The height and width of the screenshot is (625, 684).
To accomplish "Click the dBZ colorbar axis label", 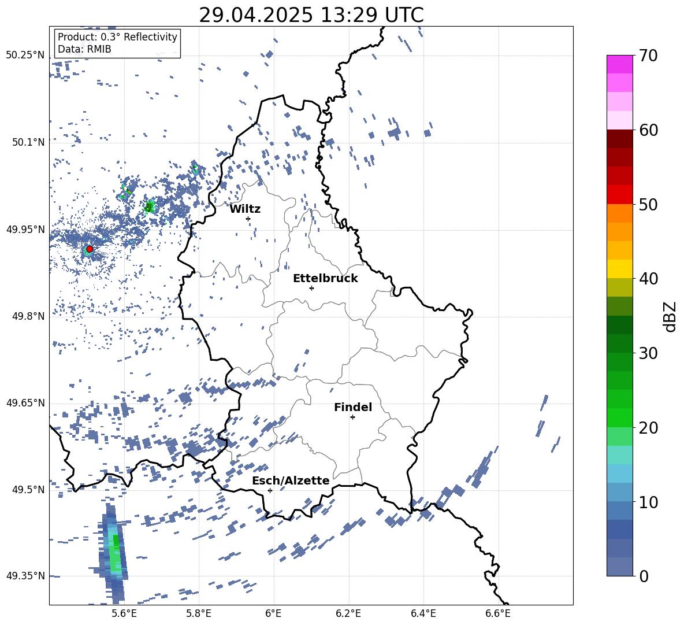I will (x=670, y=316).
